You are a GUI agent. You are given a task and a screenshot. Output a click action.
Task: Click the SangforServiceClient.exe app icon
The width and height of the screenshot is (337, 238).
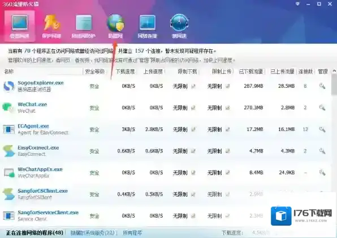[x=9, y=215]
